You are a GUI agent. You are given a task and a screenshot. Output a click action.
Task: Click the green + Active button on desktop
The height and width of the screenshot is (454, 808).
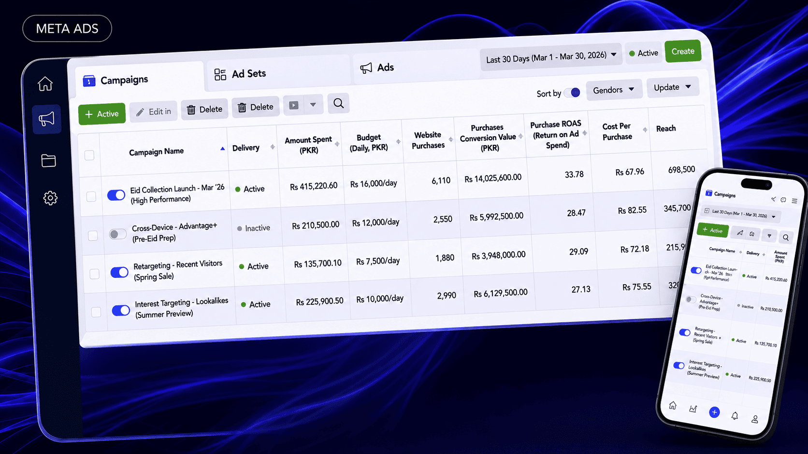tap(102, 114)
